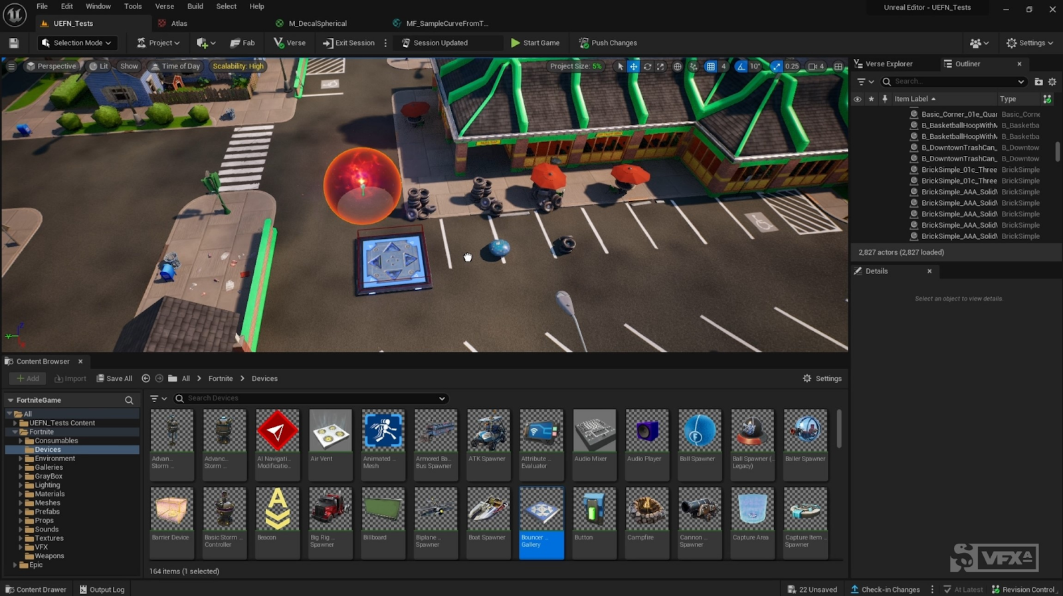
Task: Open the Window menu
Action: tap(98, 7)
